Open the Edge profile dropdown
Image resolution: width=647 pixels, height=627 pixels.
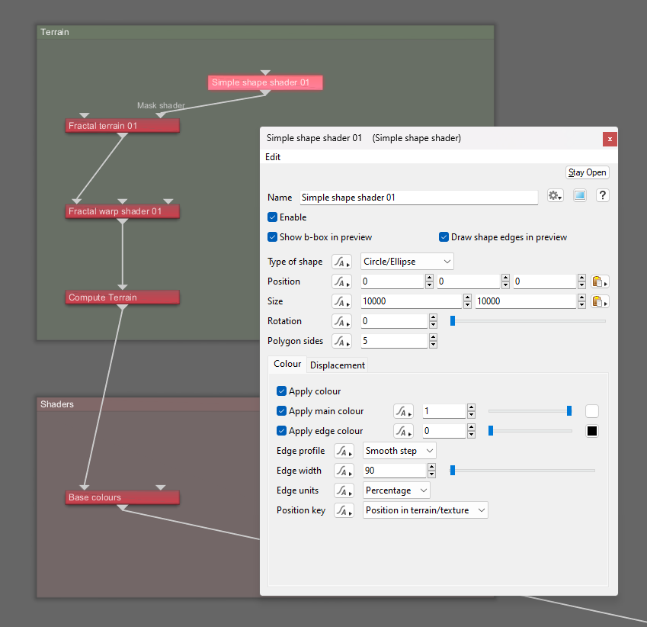point(399,450)
